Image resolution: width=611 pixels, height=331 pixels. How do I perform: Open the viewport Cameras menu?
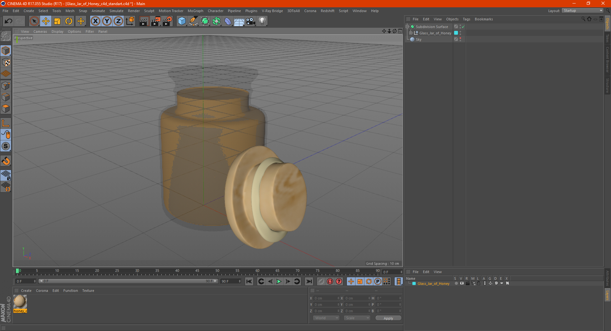click(40, 32)
